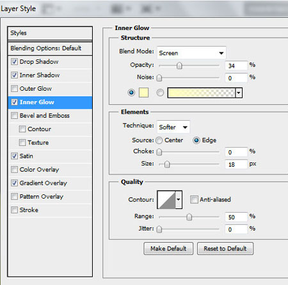Enable the Color Overlay checkbox

[14, 169]
